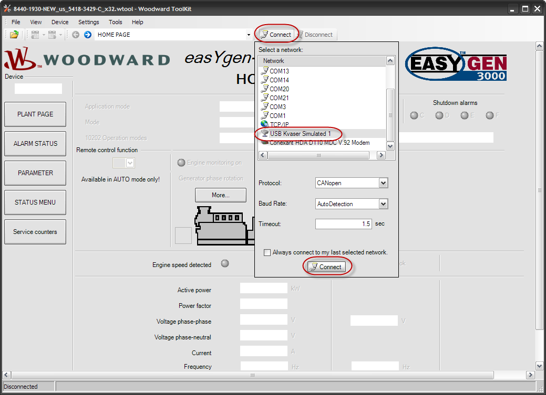Screen dimensions: 546x395
Task: Open the PARAMETER page
Action: pos(35,173)
